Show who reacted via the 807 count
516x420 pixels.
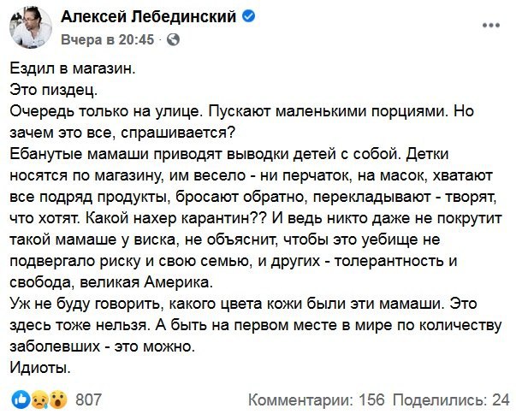coord(89,399)
